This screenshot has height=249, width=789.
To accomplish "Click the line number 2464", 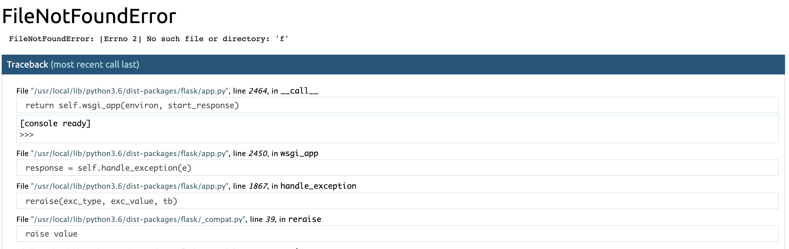I will (x=258, y=91).
